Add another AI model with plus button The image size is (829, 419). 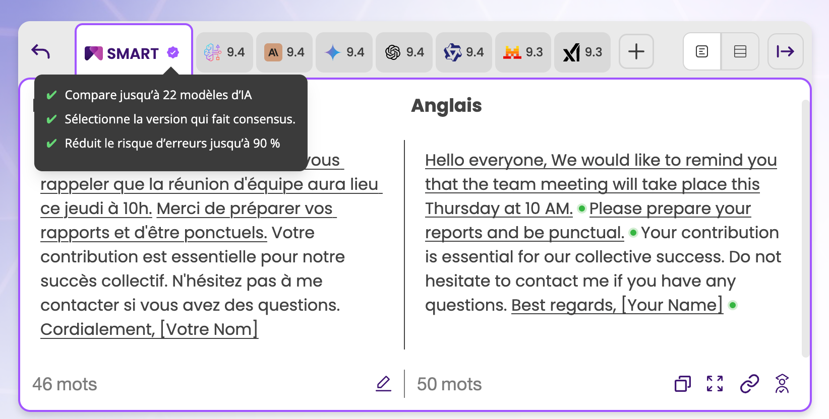(636, 51)
